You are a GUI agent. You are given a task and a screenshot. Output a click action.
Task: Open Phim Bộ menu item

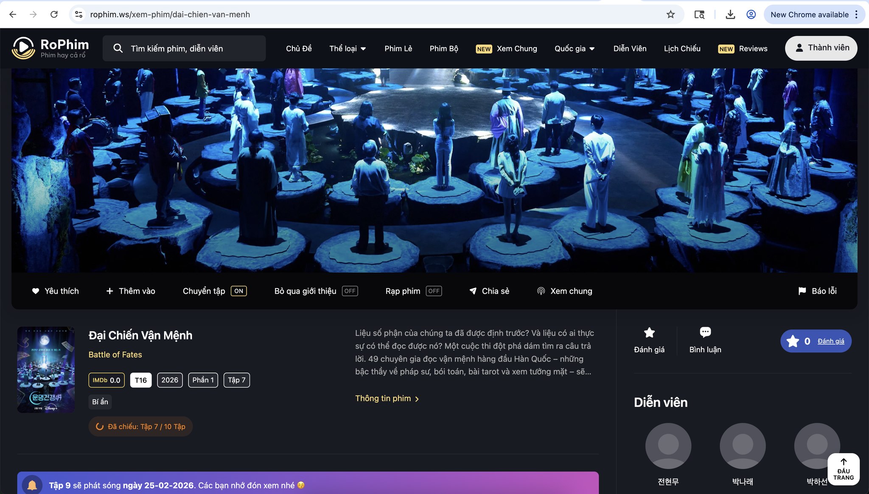pyautogui.click(x=444, y=48)
